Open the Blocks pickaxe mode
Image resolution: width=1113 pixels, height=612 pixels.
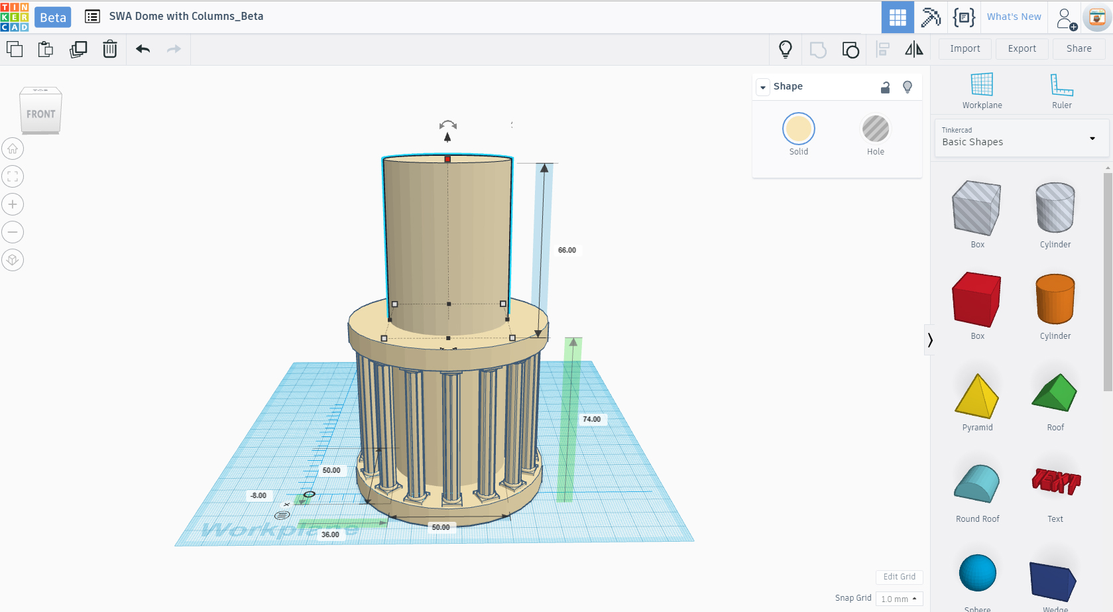pyautogui.click(x=931, y=17)
